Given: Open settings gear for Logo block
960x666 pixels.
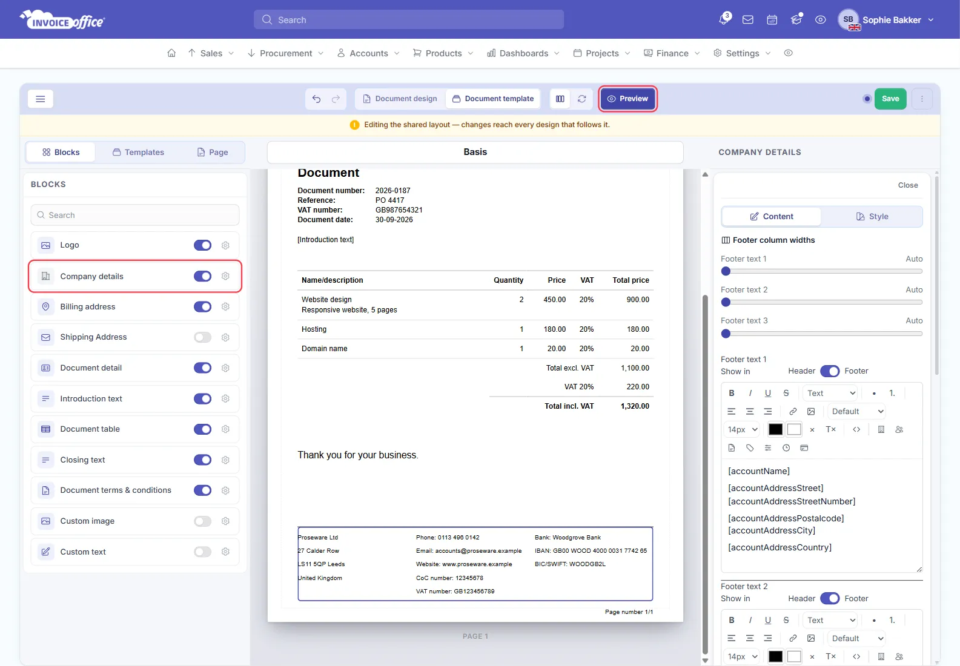Looking at the screenshot, I should tap(225, 245).
